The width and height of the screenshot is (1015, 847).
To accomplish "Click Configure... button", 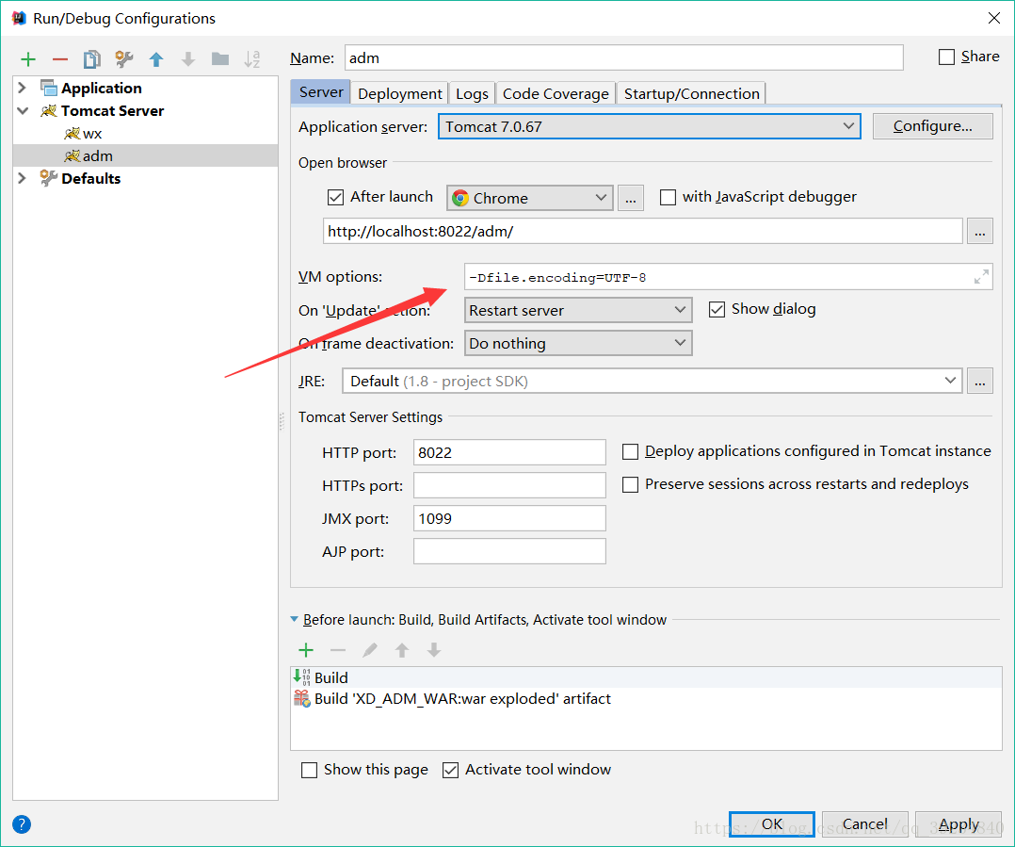I will (x=932, y=126).
